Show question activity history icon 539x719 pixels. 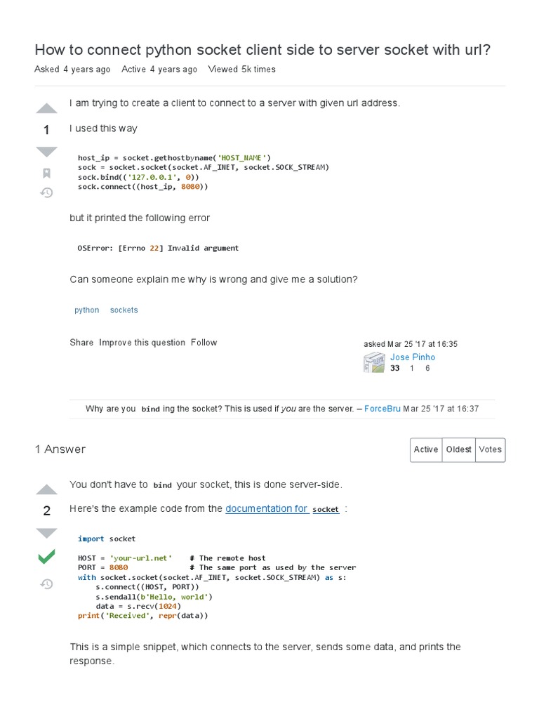[x=46, y=192]
